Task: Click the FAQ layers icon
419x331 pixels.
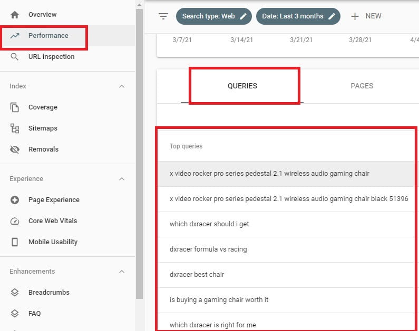Action: point(15,314)
